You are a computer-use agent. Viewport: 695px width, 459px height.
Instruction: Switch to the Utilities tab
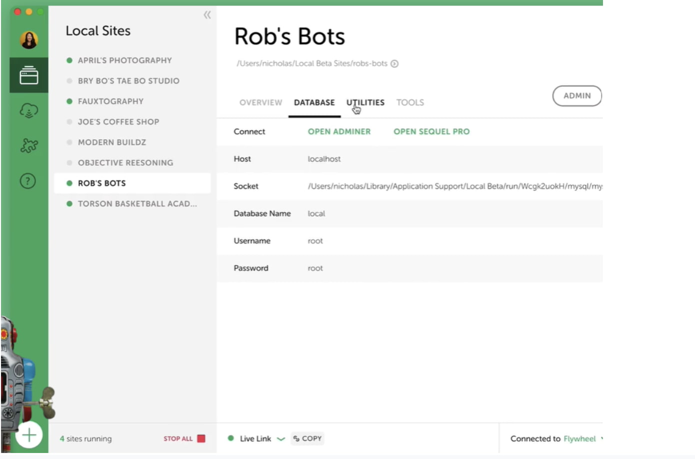[x=365, y=102]
